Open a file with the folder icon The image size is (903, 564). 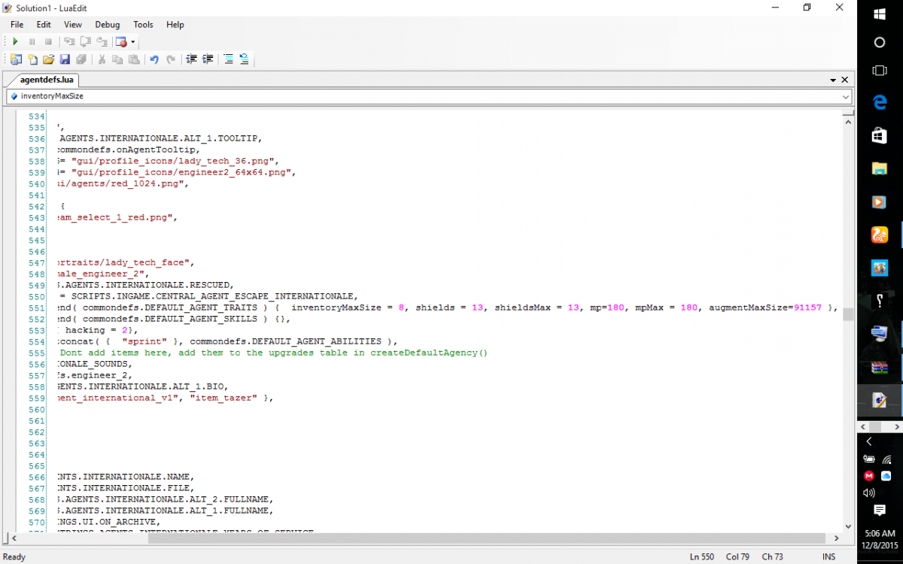click(48, 59)
